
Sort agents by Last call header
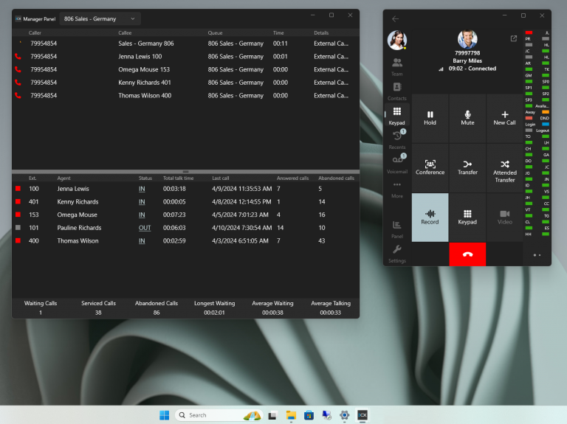pos(221,178)
